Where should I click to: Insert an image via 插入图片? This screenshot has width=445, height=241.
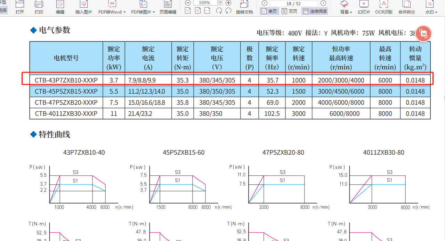pyautogui.click(x=84, y=7)
